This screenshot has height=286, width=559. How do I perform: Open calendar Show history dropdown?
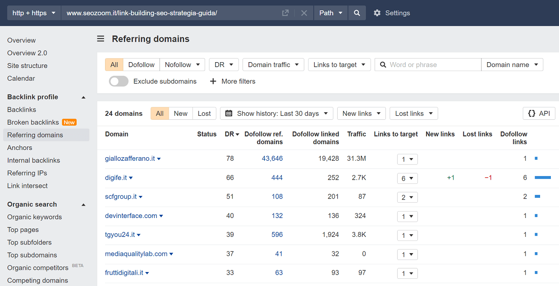[x=276, y=113]
